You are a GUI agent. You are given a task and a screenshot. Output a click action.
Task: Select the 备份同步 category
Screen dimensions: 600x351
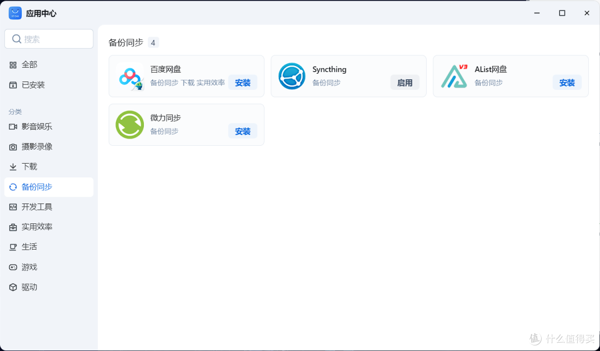[49, 187]
